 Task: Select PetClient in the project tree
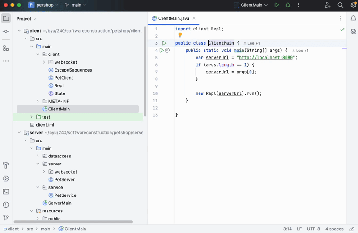pyautogui.click(x=64, y=78)
